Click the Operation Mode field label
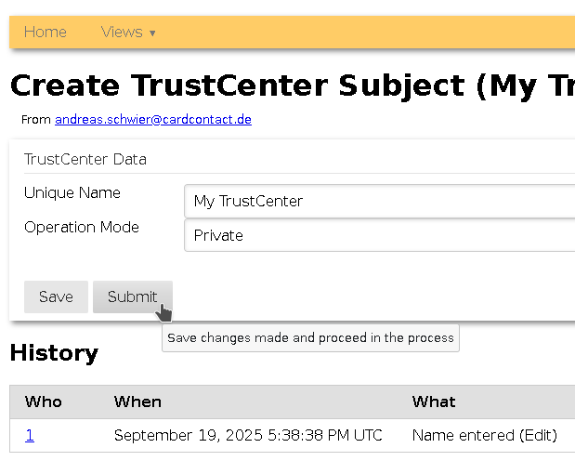The image size is (575, 461). tap(82, 227)
